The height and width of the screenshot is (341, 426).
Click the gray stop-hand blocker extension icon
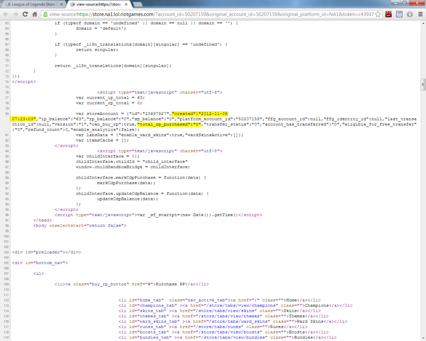tap(410, 14)
